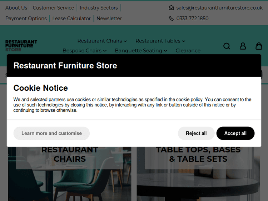Open the user account icon
268x201 pixels.
click(x=243, y=46)
